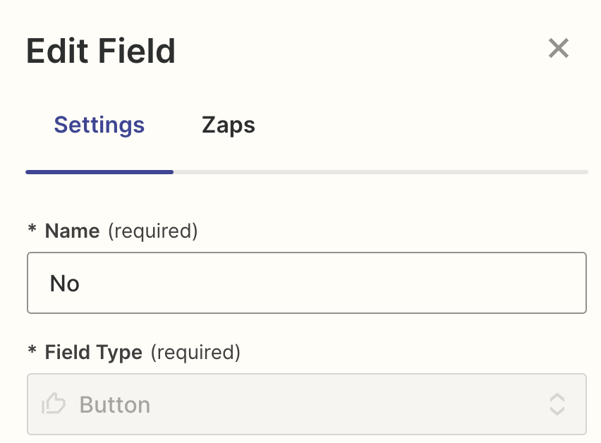Image resolution: width=601 pixels, height=443 pixels.
Task: Click the "(required)" hint beside Field Type
Action: (195, 352)
